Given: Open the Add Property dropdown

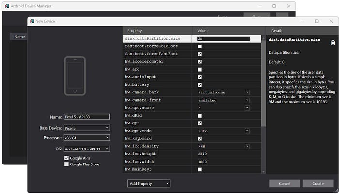Looking at the screenshot, I should pyautogui.click(x=149, y=184).
